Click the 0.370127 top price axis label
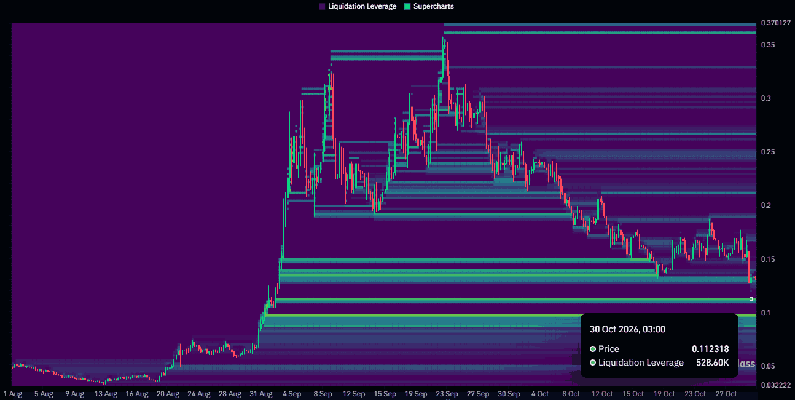795x400 pixels. point(776,23)
